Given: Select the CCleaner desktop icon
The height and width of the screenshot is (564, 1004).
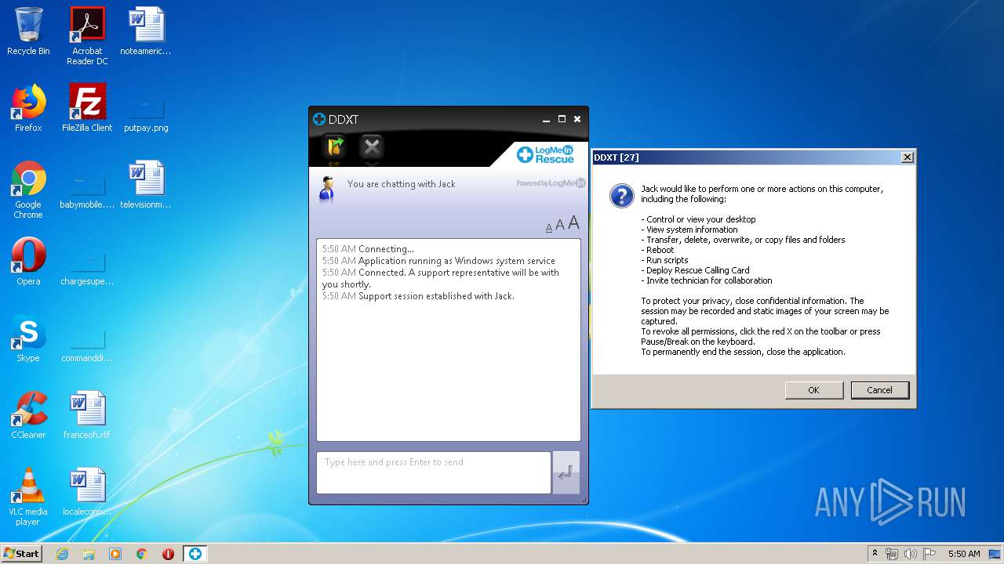Looking at the screenshot, I should 28,416.
